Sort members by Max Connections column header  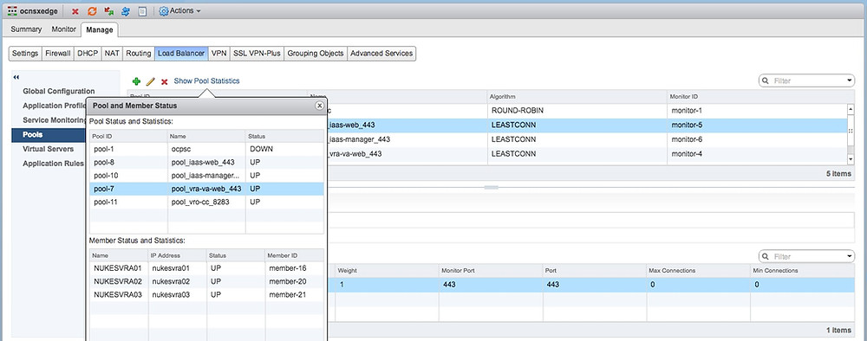click(x=698, y=271)
